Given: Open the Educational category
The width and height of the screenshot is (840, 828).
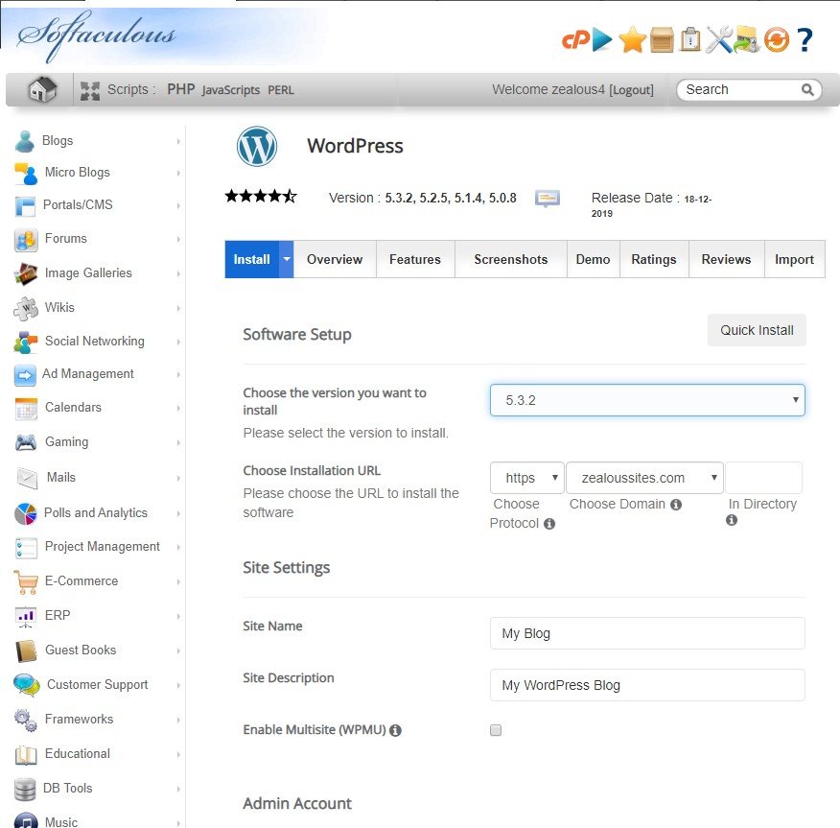Looking at the screenshot, I should click(78, 754).
